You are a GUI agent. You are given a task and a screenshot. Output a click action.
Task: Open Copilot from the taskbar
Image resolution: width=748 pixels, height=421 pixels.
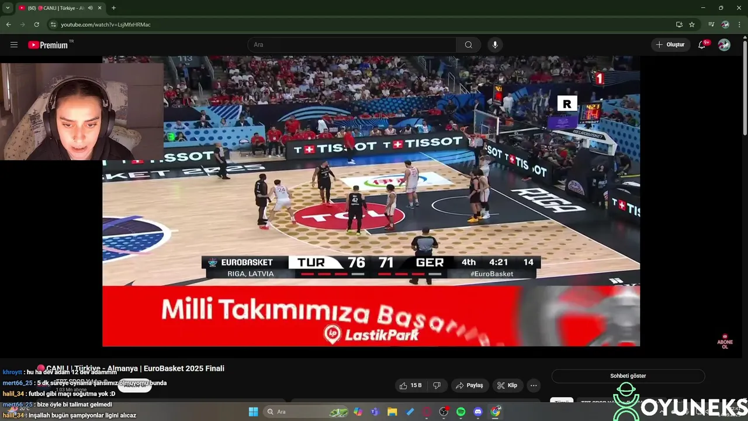[x=358, y=412]
